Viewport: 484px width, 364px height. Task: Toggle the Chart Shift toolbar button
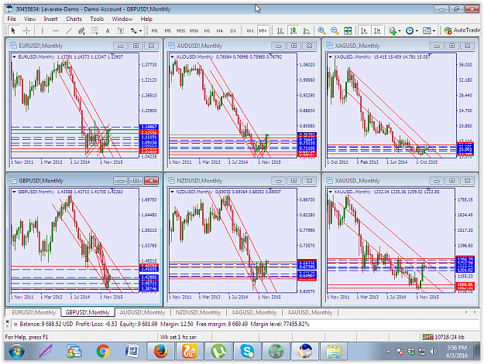pyautogui.click(x=377, y=30)
